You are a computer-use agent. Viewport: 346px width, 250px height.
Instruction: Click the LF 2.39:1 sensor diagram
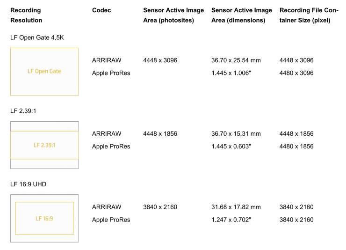44,145
